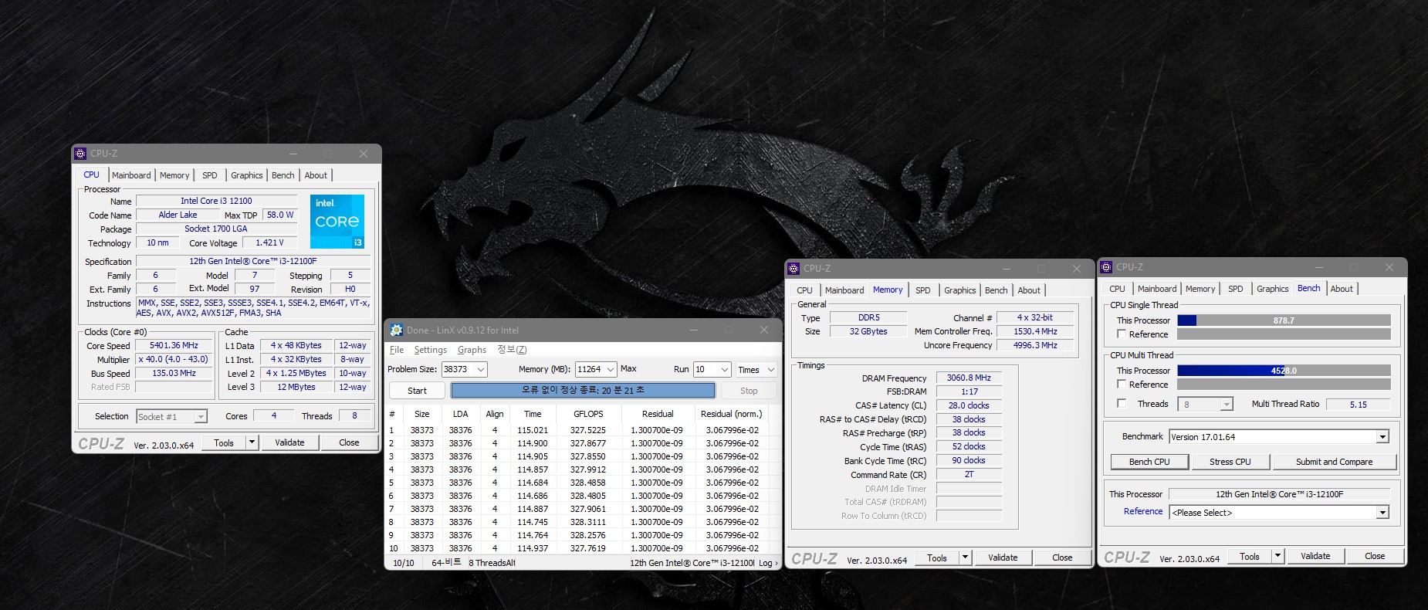
Task: Click the Tools button in CPU-Z Bench window
Action: [x=1250, y=556]
